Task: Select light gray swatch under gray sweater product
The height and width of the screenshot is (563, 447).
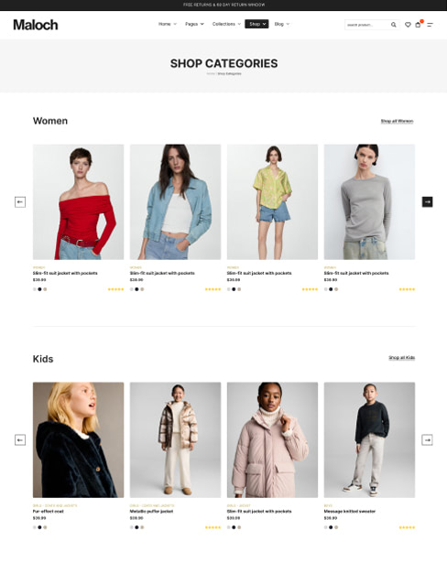Action: [326, 289]
